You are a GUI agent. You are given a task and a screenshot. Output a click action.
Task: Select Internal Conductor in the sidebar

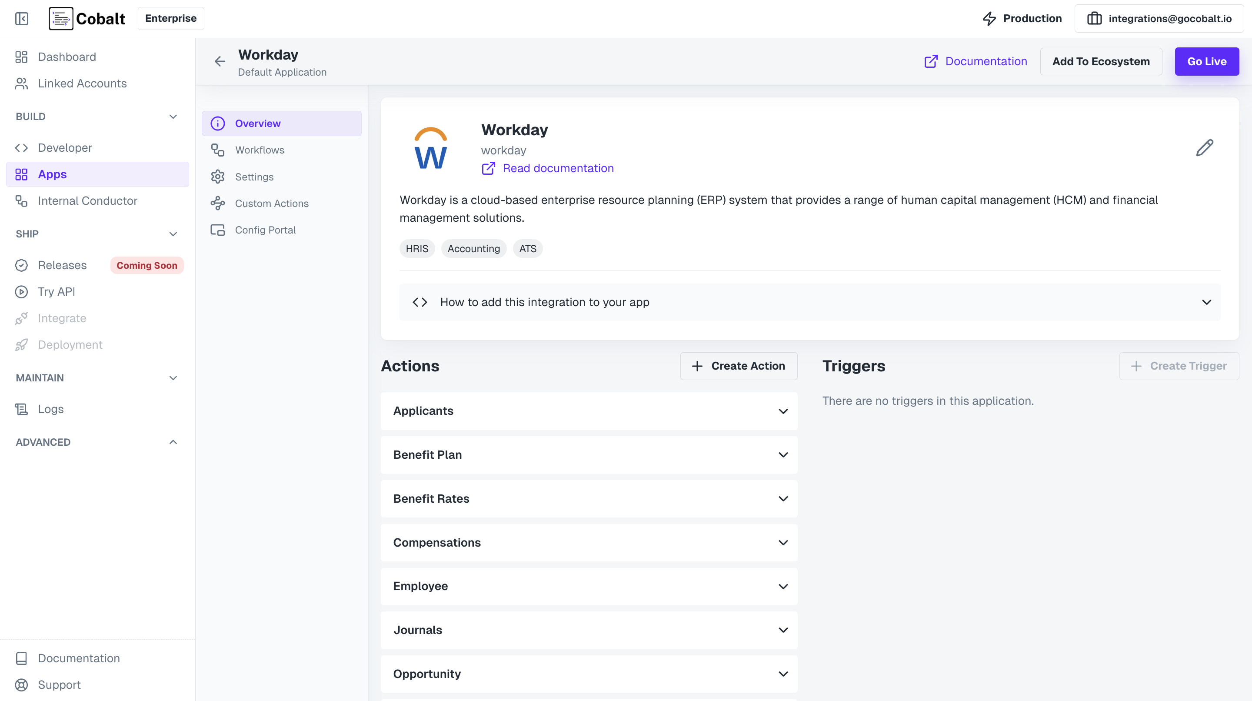click(x=87, y=200)
